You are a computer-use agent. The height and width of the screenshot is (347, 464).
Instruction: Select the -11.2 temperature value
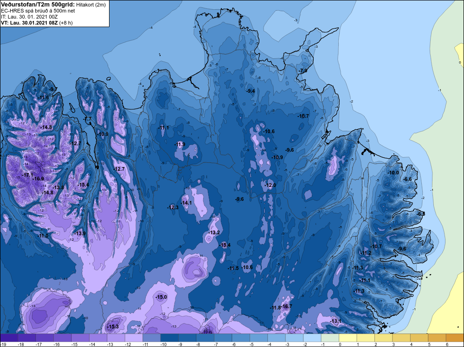point(366,253)
